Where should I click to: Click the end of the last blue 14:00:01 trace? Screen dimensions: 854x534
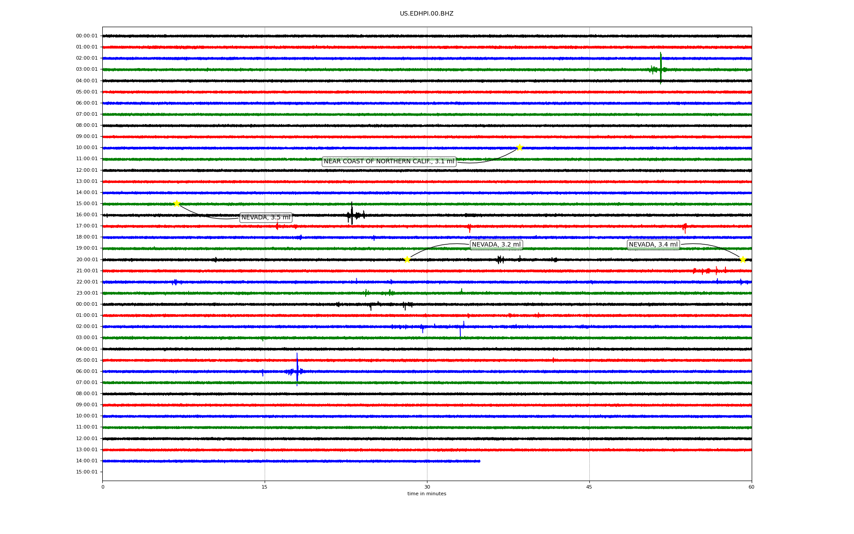[x=479, y=461]
